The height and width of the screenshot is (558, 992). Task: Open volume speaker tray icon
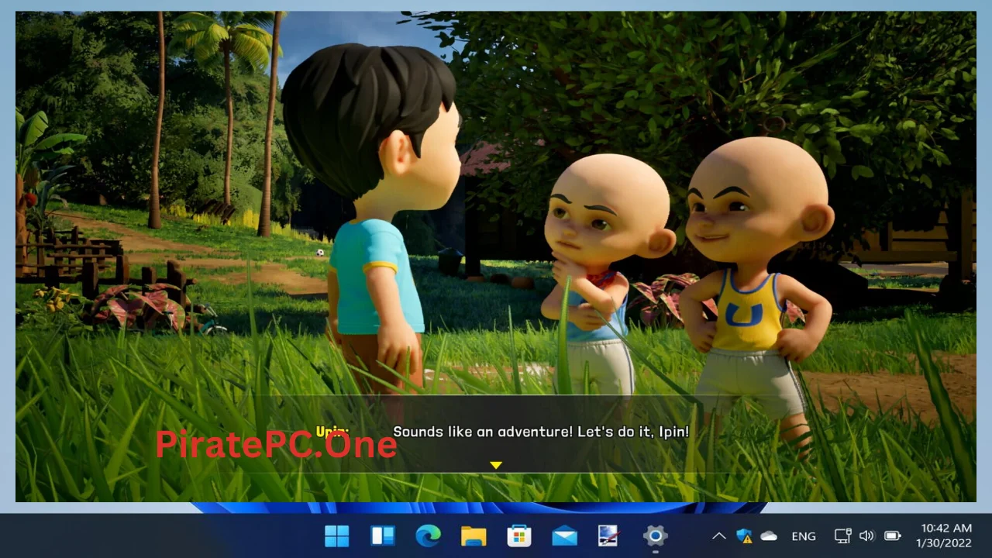coord(866,536)
